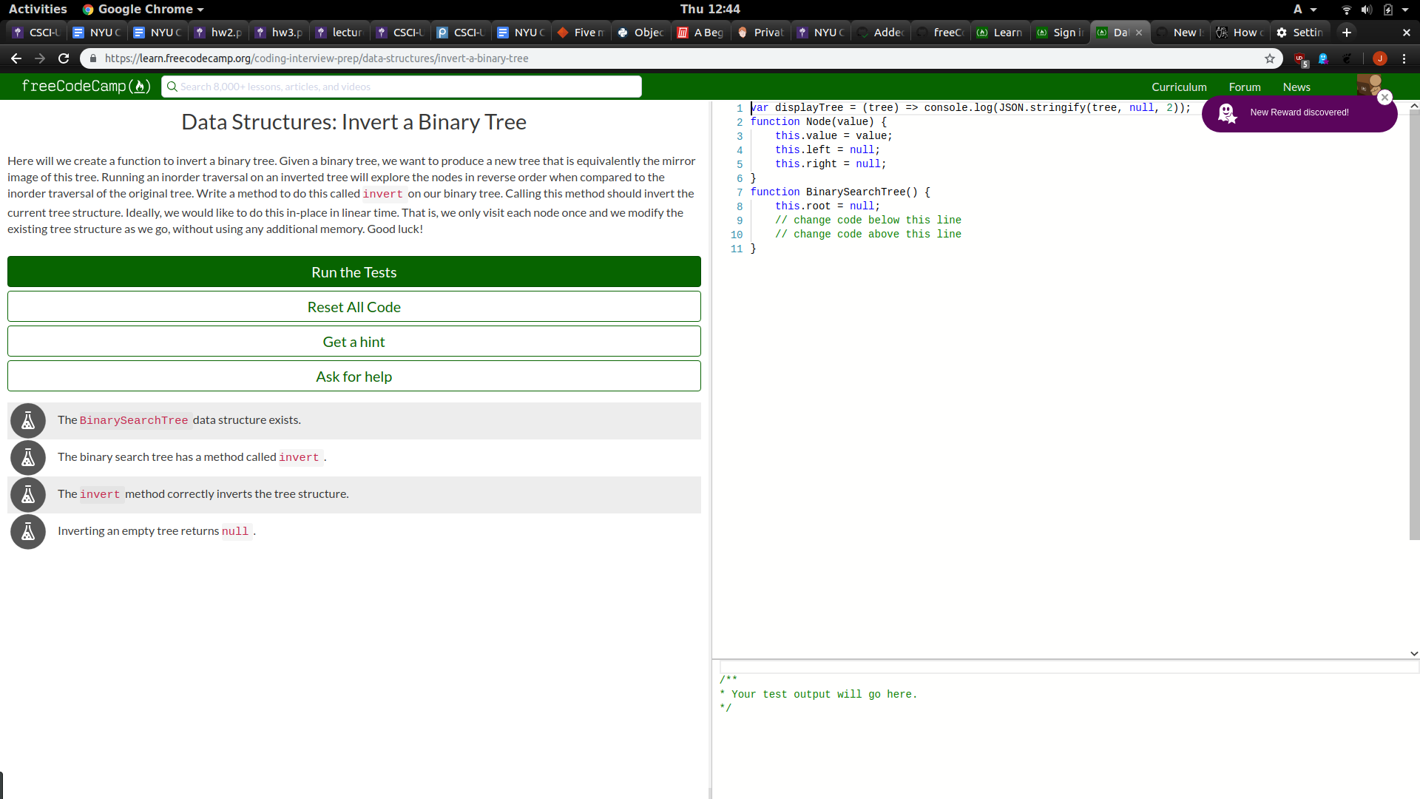Click the uBlock Origin shield icon
This screenshot has width=1420, height=799.
click(1299, 58)
